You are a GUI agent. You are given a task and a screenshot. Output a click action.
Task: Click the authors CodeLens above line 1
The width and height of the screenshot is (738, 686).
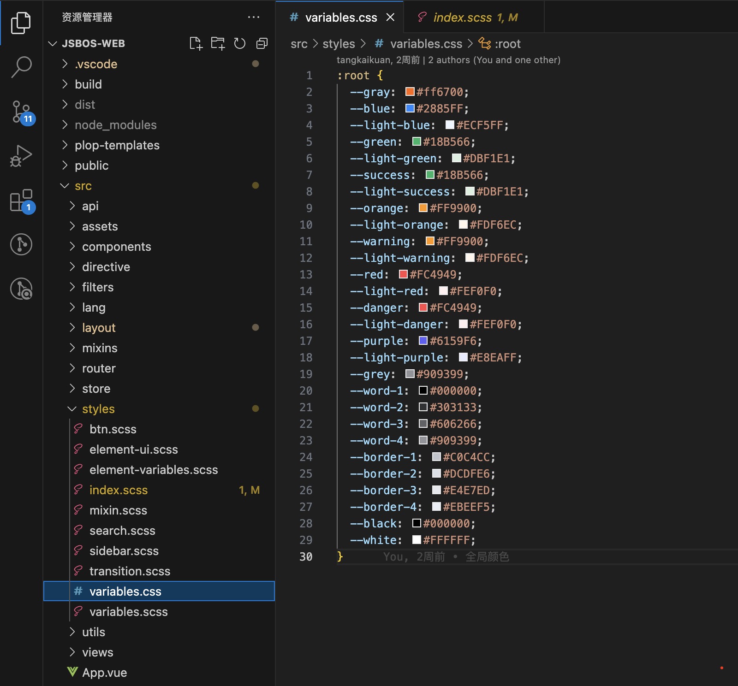coord(448,60)
